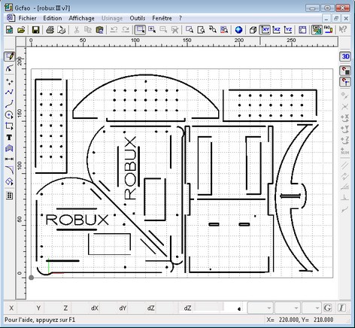The width and height of the screenshot is (355, 328).
Task: Expand the first combo box in bottom bar
Action: pos(269,308)
